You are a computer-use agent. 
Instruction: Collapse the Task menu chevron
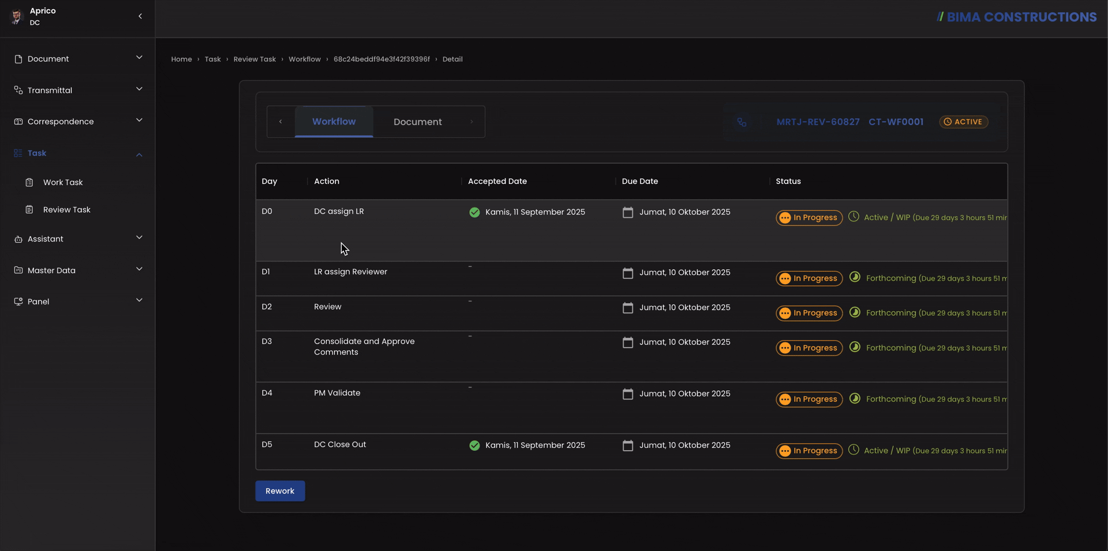(x=139, y=154)
